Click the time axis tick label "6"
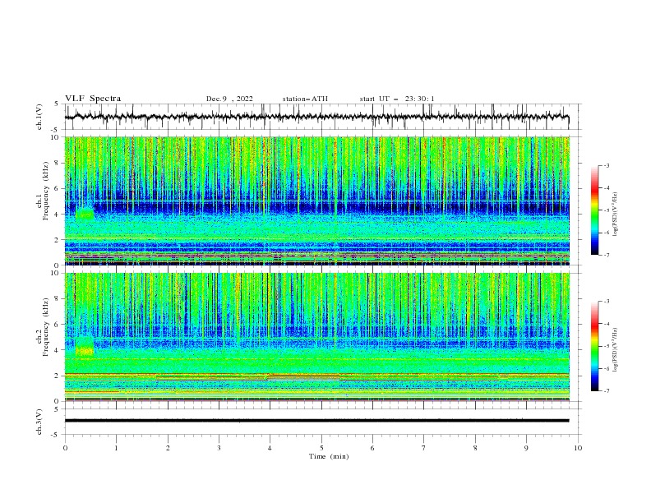The width and height of the screenshot is (651, 503). point(372,448)
